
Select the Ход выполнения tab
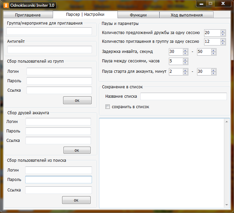click(186, 15)
